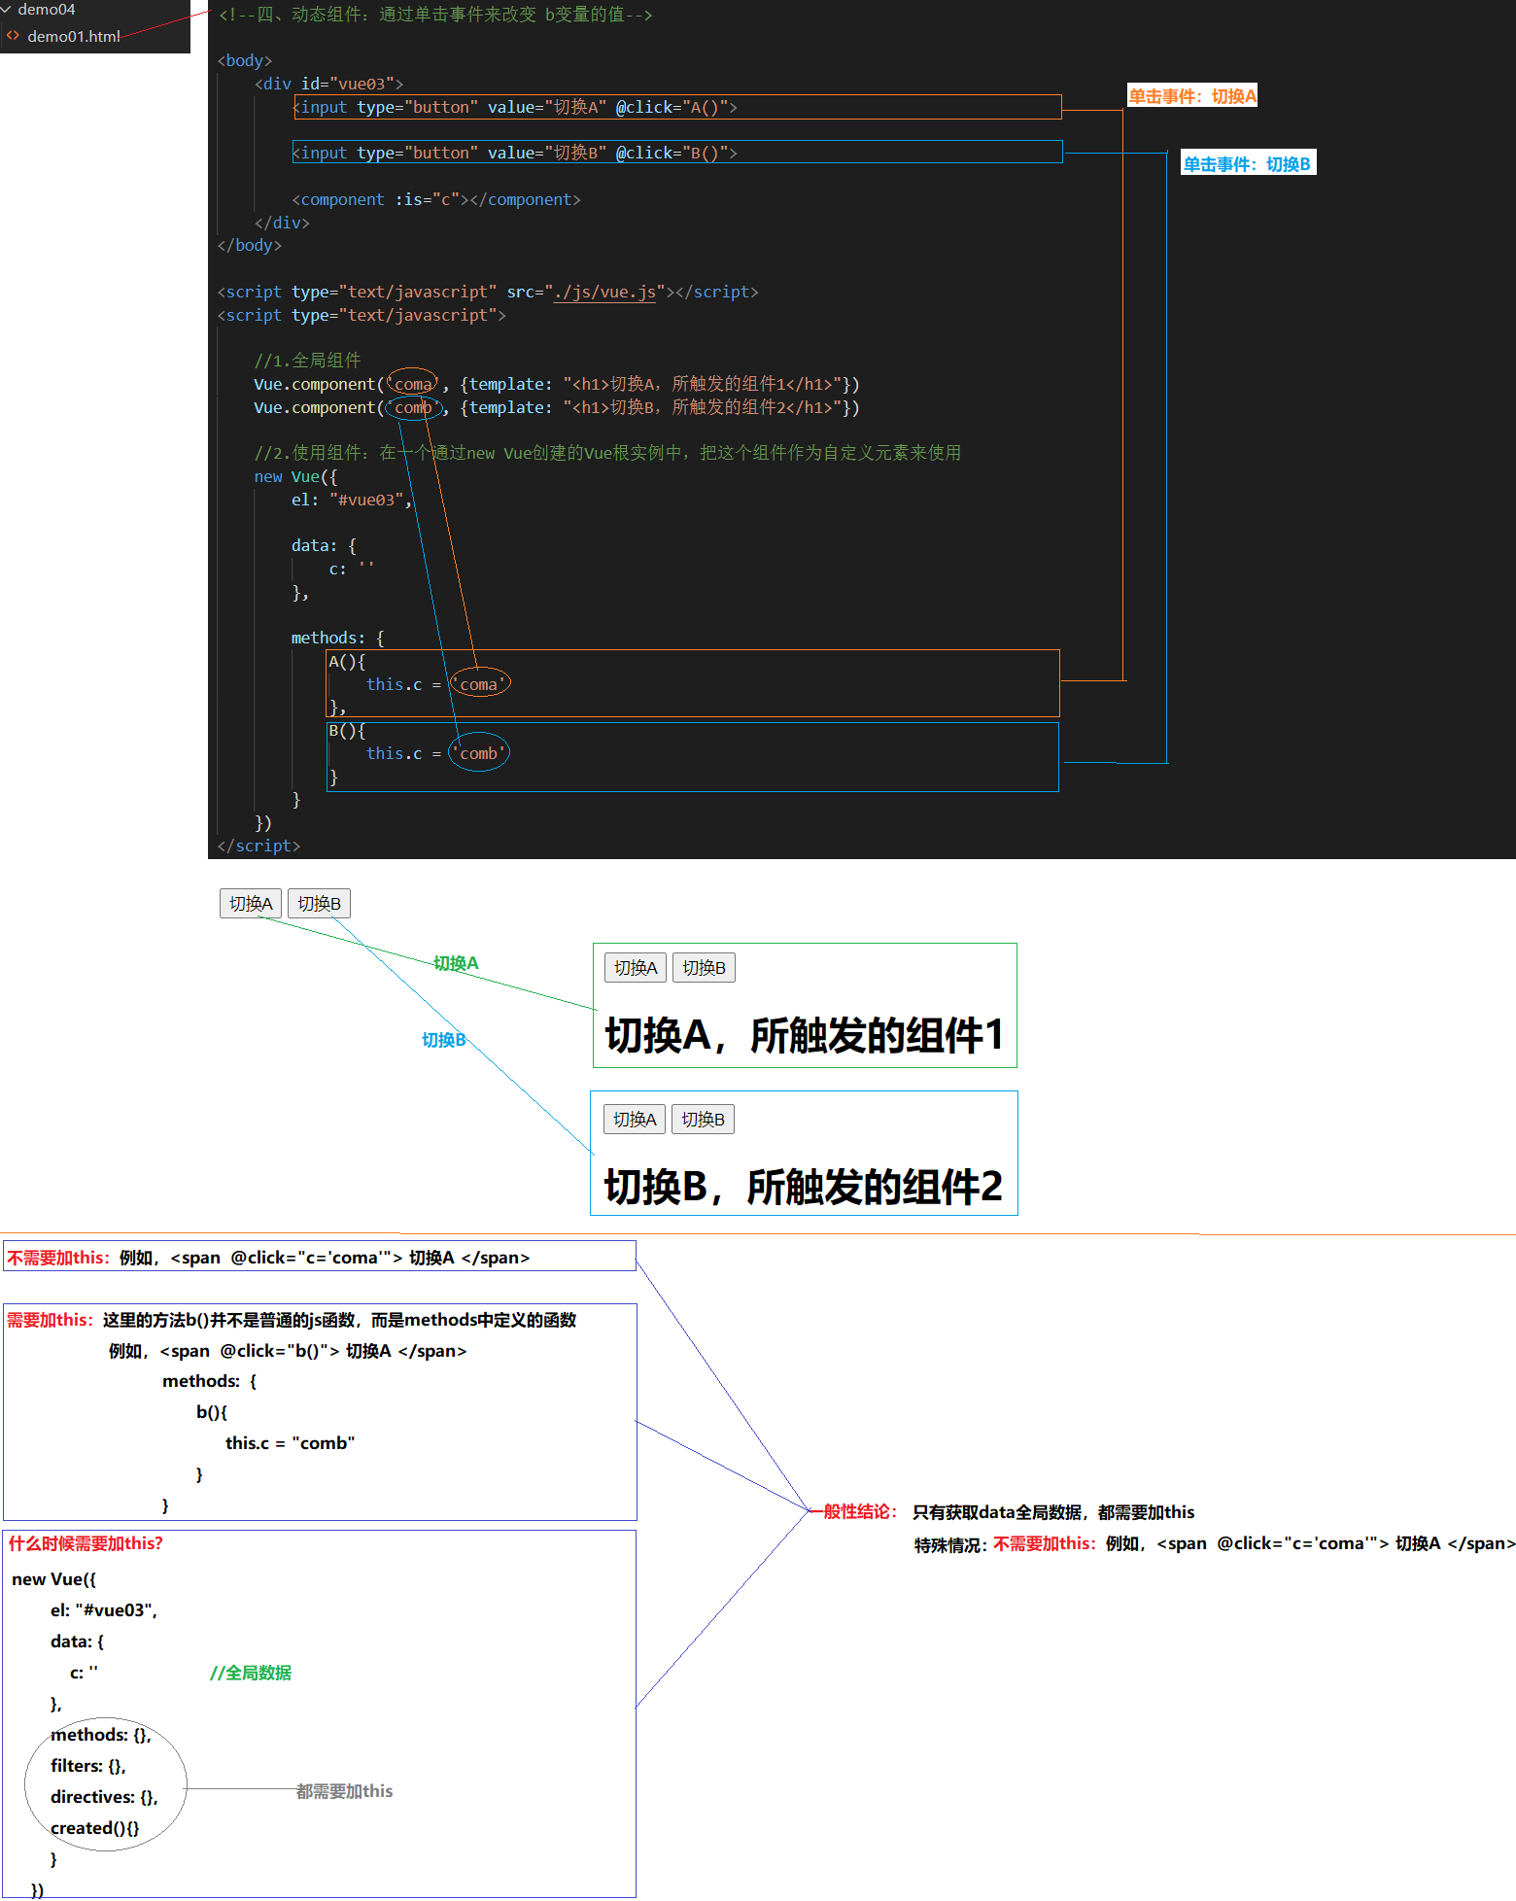Viewport: 1516px width, 1901px height.
Task: Select the demo04 folder name
Action: pos(46,10)
